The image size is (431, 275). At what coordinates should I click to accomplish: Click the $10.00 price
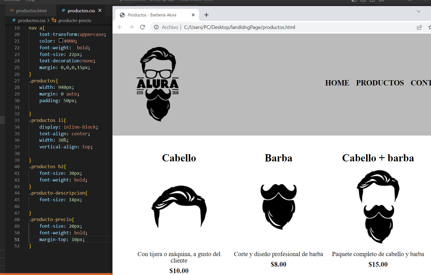point(179,271)
